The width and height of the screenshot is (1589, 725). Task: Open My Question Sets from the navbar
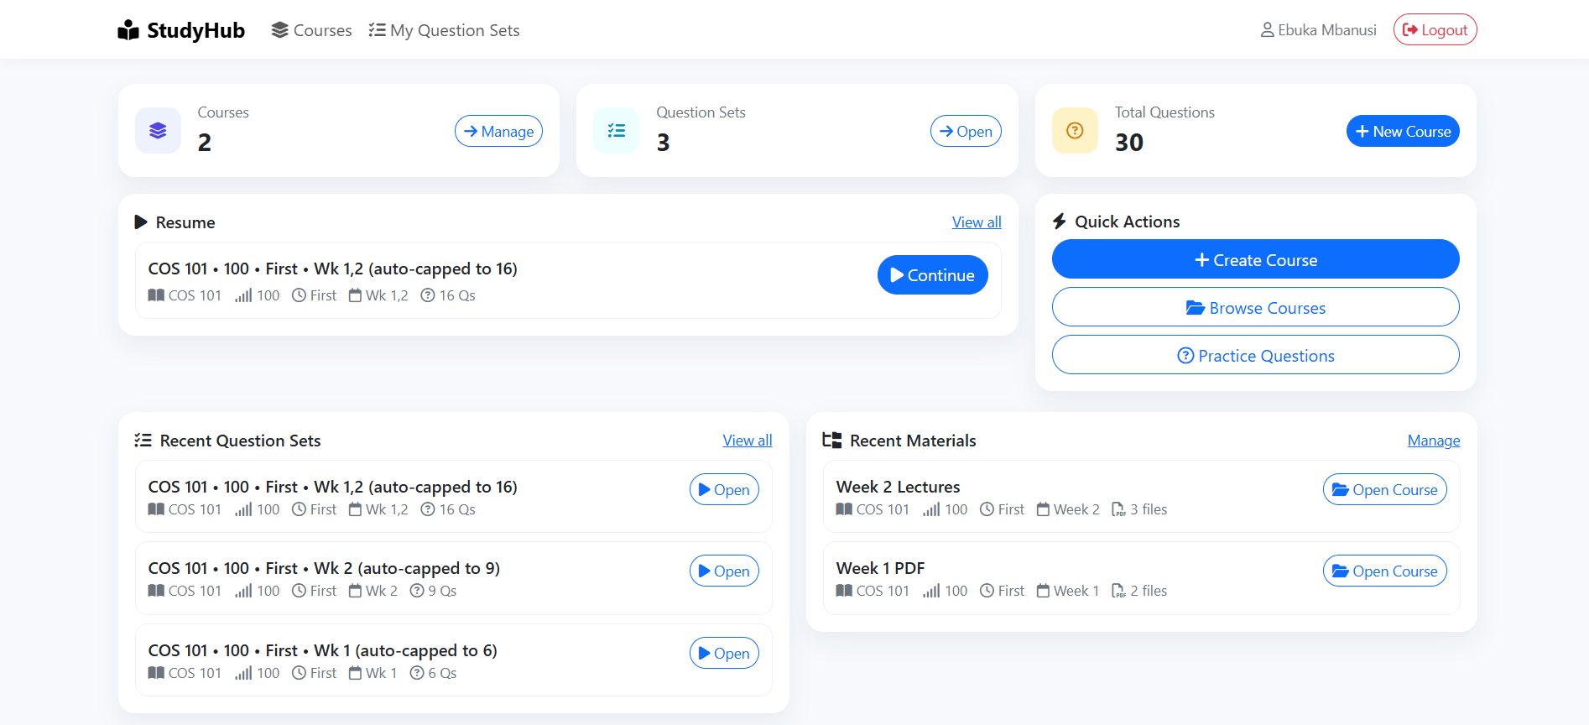[x=455, y=29]
